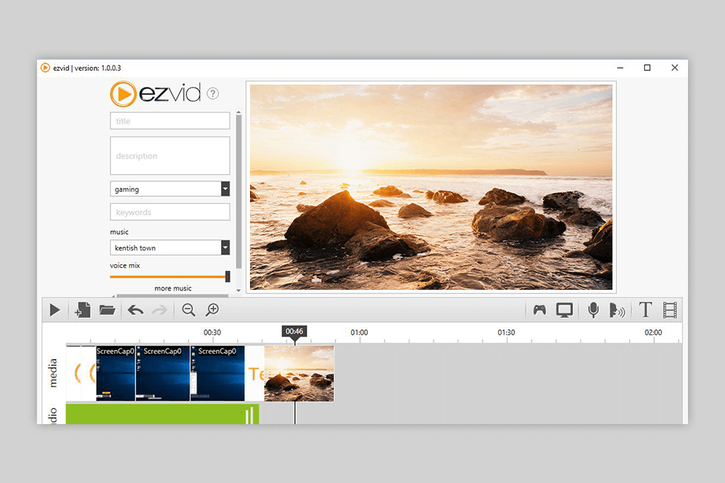Click the more music link
Screen dimensions: 725x483
point(173,288)
